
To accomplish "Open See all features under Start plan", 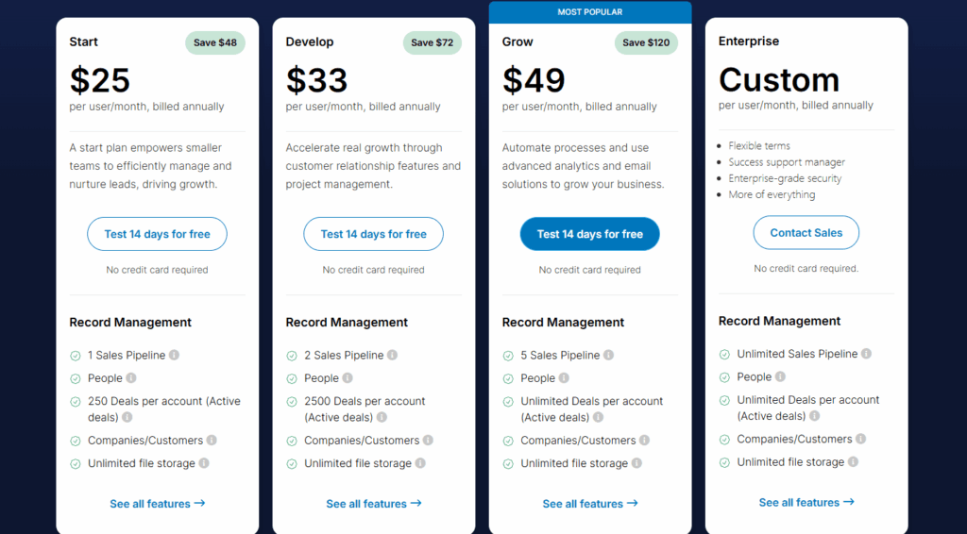I will (x=157, y=504).
